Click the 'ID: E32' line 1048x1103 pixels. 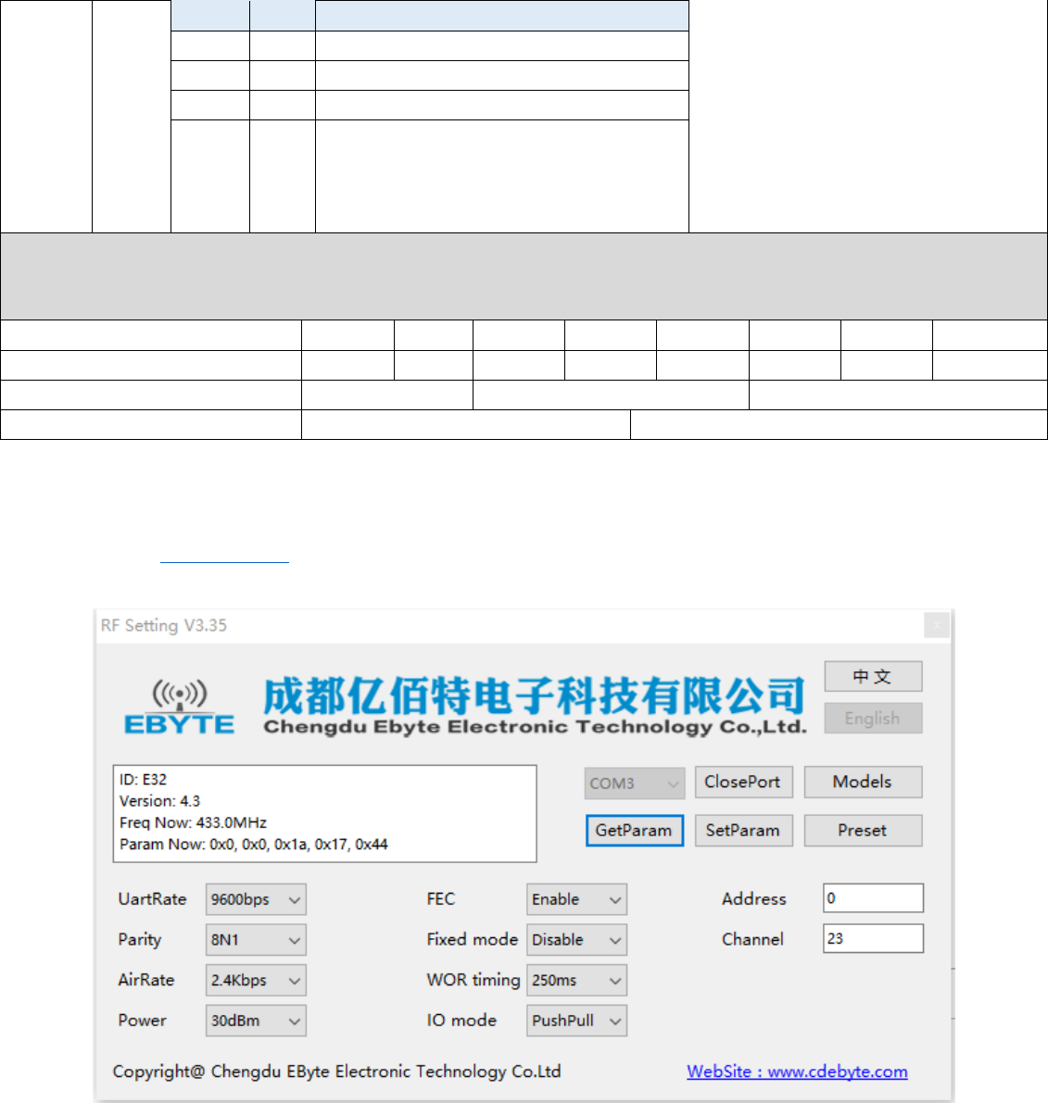point(143,780)
